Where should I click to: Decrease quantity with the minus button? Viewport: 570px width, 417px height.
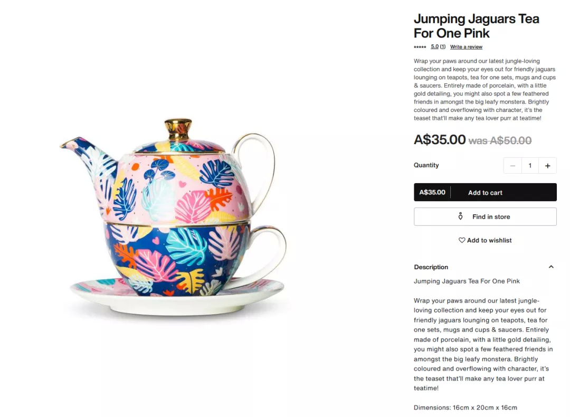coord(512,166)
